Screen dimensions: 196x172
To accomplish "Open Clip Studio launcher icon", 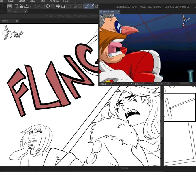I will click(x=10, y=6).
